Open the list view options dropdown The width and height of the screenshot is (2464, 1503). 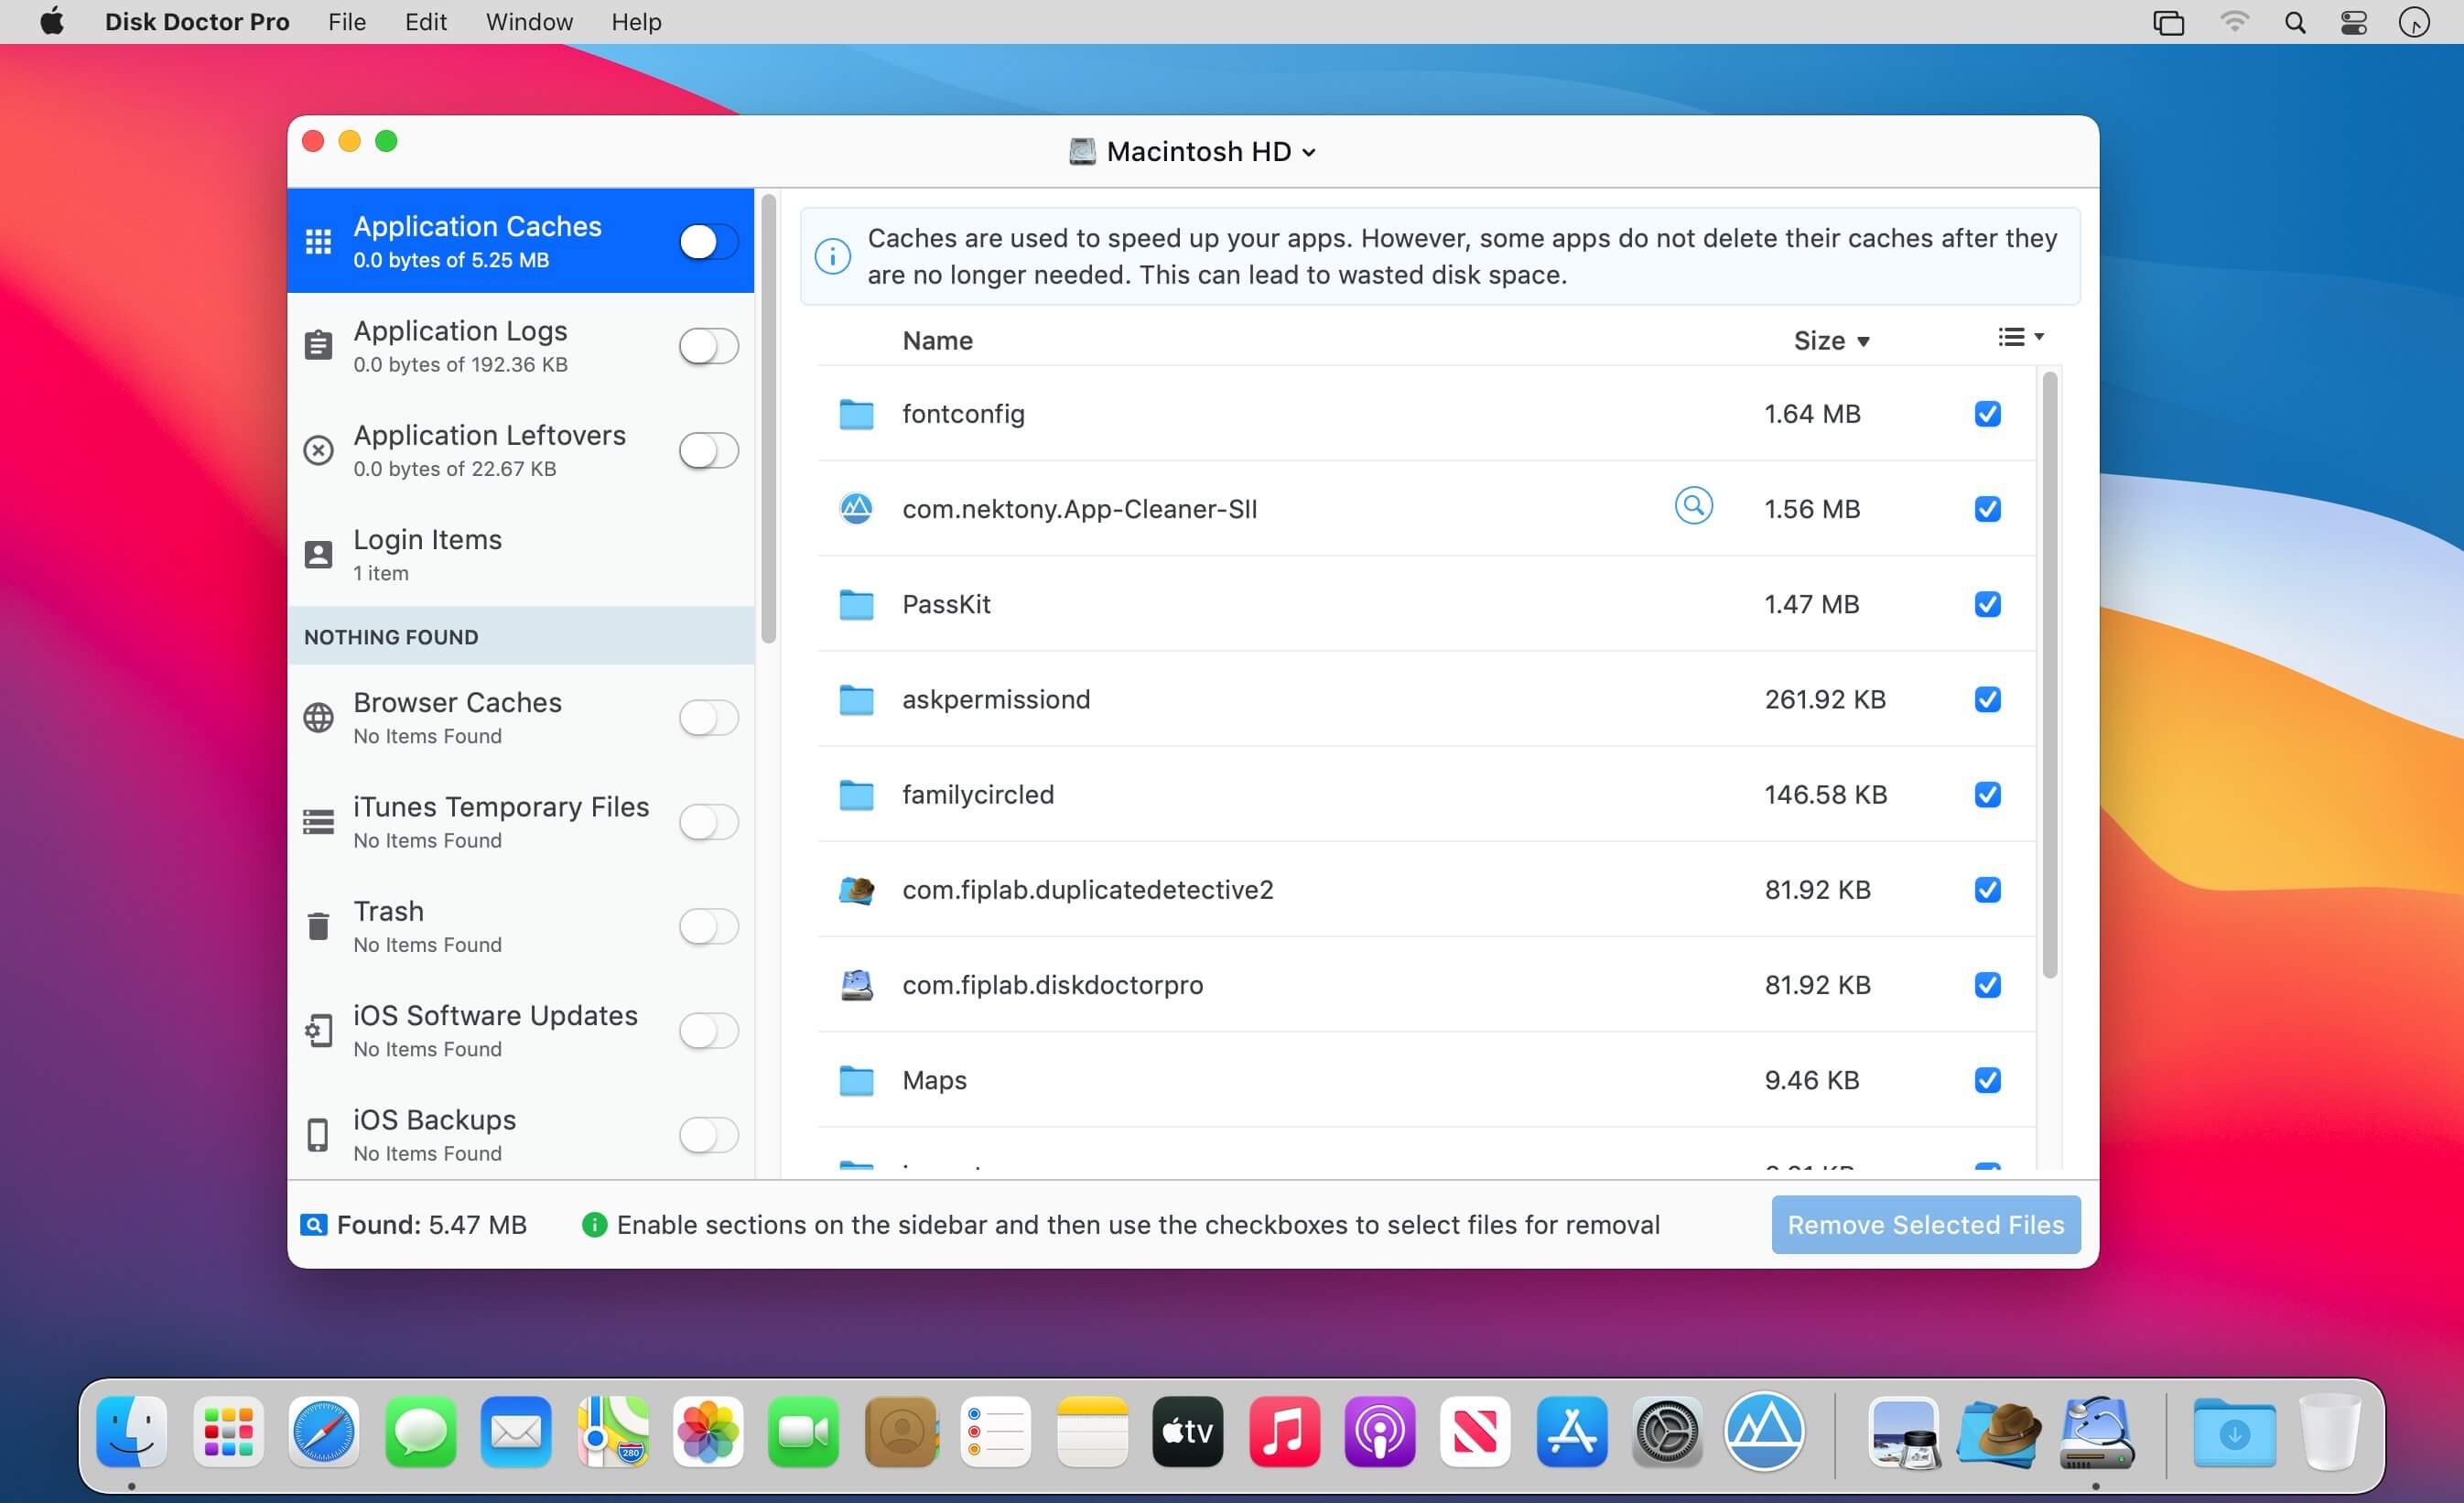click(x=2020, y=338)
